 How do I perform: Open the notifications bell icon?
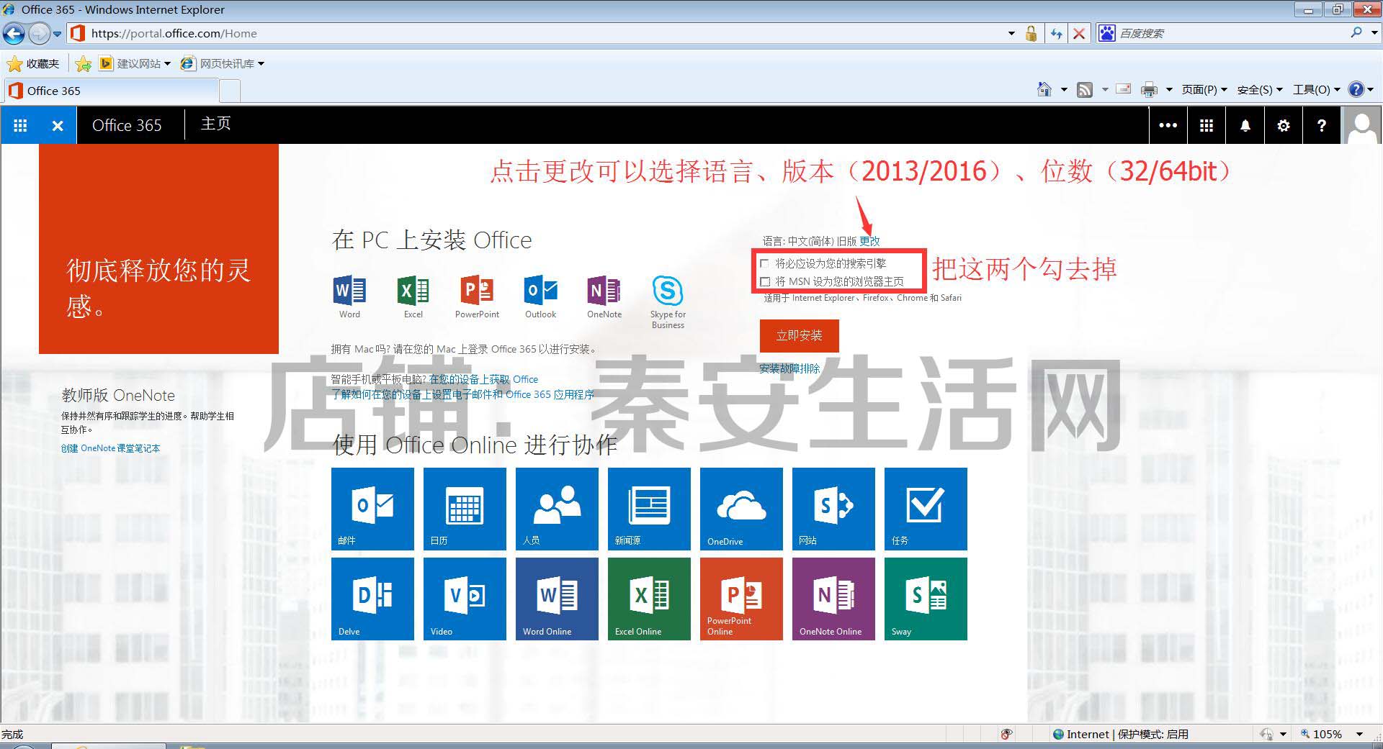coord(1245,125)
